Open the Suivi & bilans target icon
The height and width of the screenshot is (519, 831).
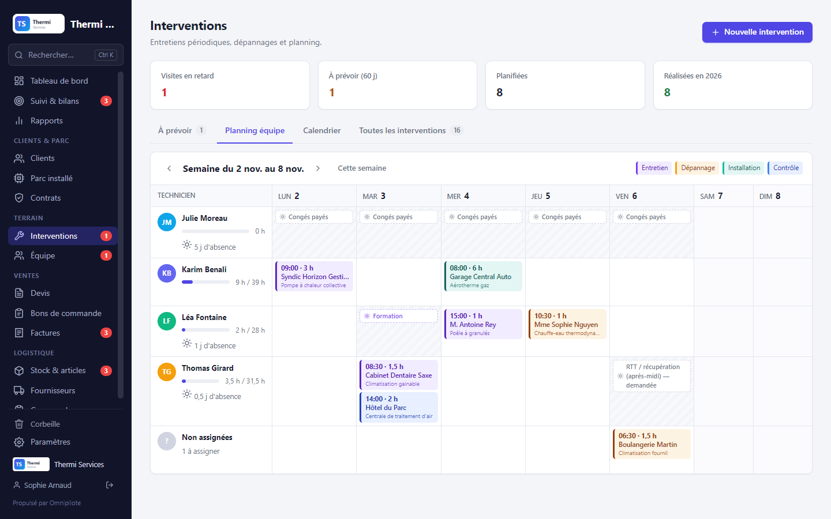19,101
